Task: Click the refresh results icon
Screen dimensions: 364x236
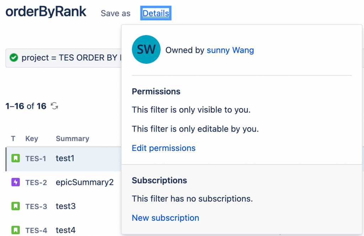Action: [x=54, y=106]
